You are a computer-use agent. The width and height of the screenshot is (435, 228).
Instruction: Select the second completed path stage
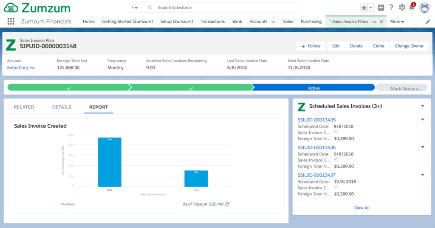(x=191, y=88)
